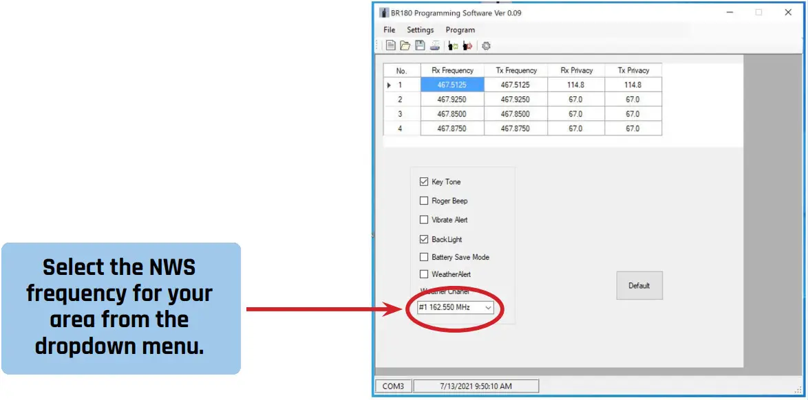Select the Tx Frequency column header
The height and width of the screenshot is (400, 808).
515,71
